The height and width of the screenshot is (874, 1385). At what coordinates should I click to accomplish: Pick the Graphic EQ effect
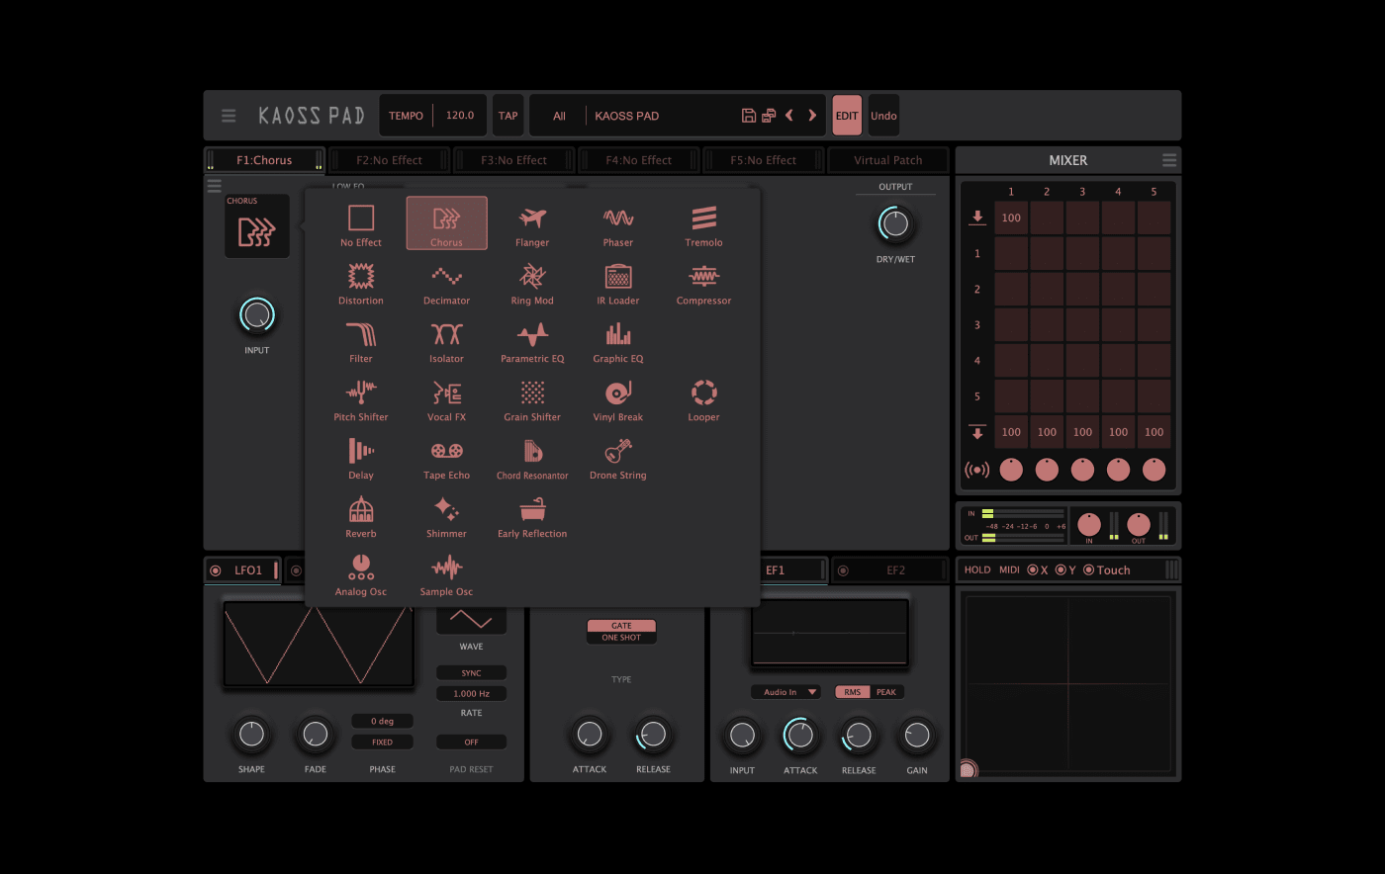(x=618, y=340)
